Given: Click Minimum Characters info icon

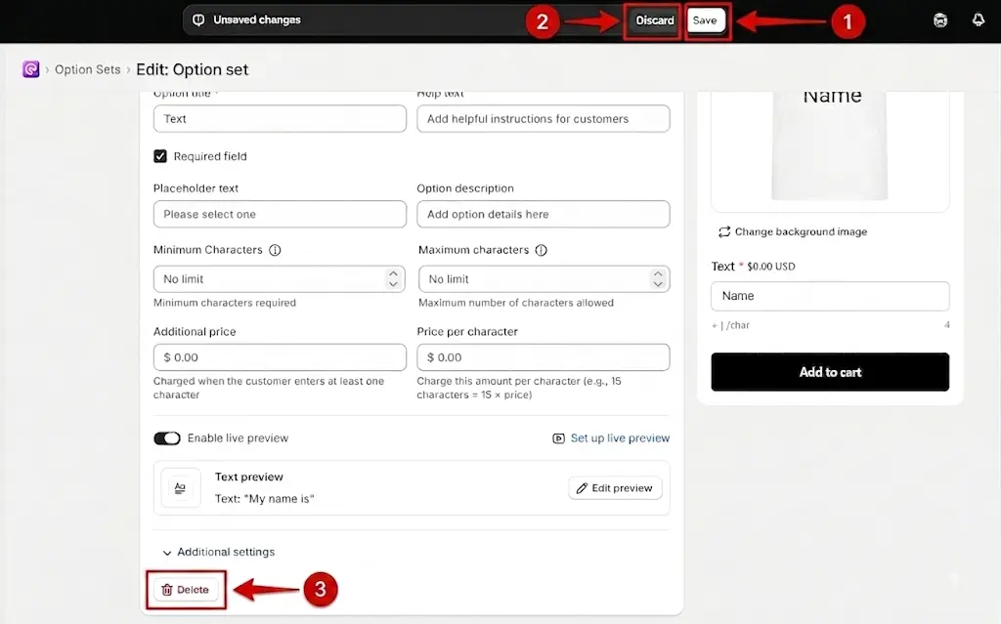Looking at the screenshot, I should (x=275, y=250).
